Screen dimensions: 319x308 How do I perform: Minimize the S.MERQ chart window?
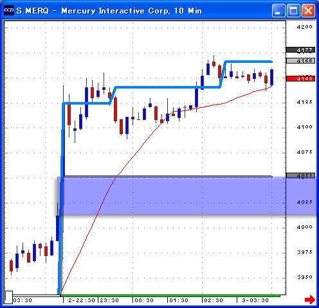(x=278, y=10)
